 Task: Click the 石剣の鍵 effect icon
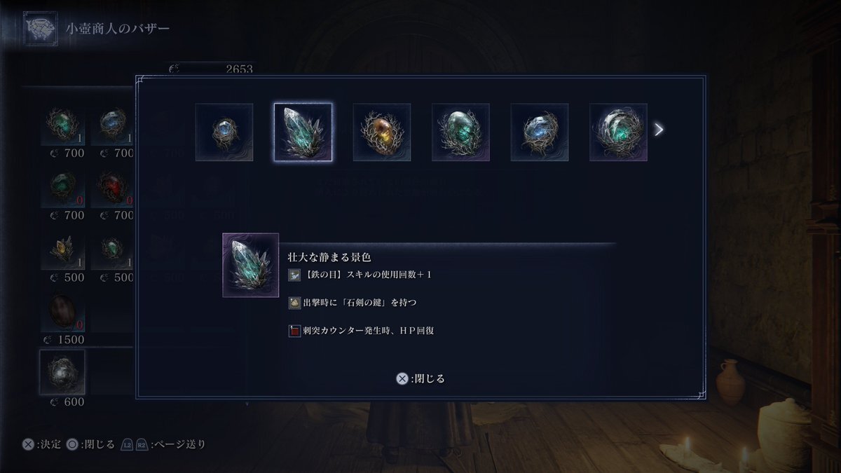(294, 303)
